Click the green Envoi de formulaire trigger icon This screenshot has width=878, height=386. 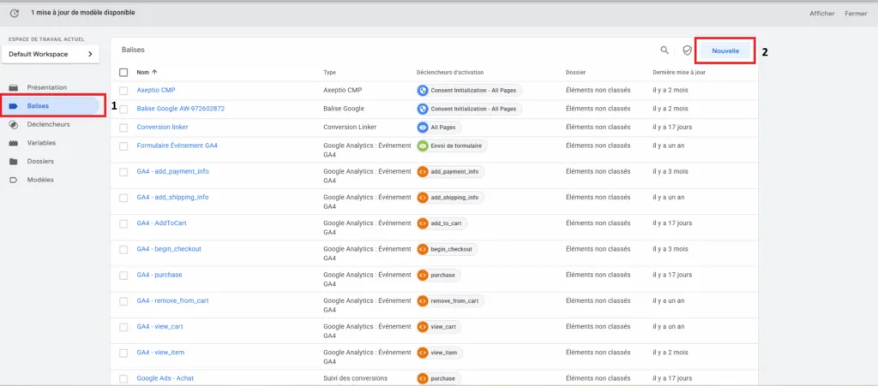(423, 145)
